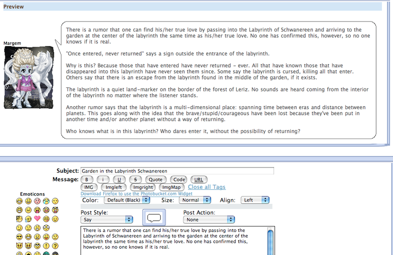Insert the squint-eyed whee emoticon after tongue face
Screen dimensions: 393x255
pyautogui.click(x=55, y=219)
